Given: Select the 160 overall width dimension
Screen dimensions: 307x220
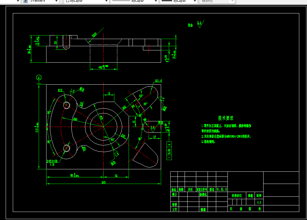Looking at the screenshot, I should tap(103, 182).
